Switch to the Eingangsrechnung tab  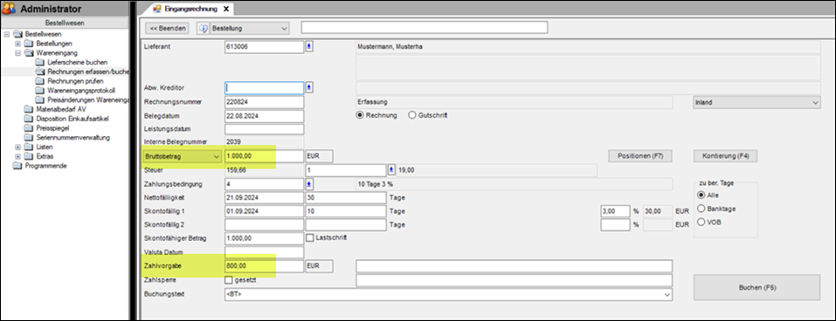(190, 9)
